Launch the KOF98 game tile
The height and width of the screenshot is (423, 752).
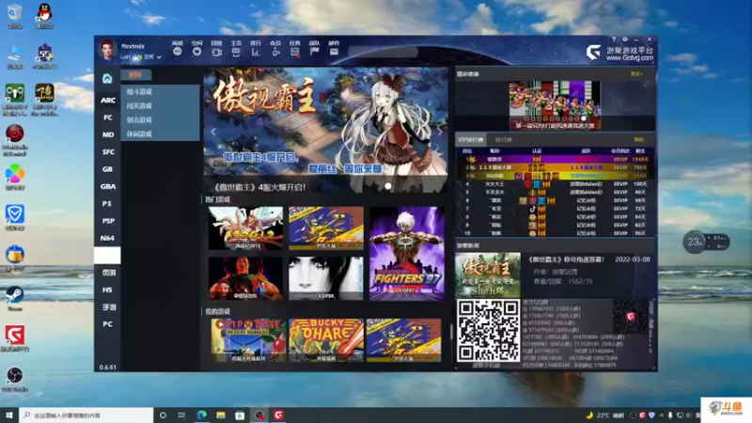326,278
